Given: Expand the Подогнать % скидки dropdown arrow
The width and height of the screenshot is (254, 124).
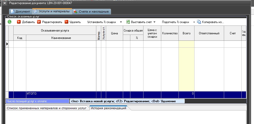Looking at the screenshot, I should pyautogui.click(x=194, y=22).
